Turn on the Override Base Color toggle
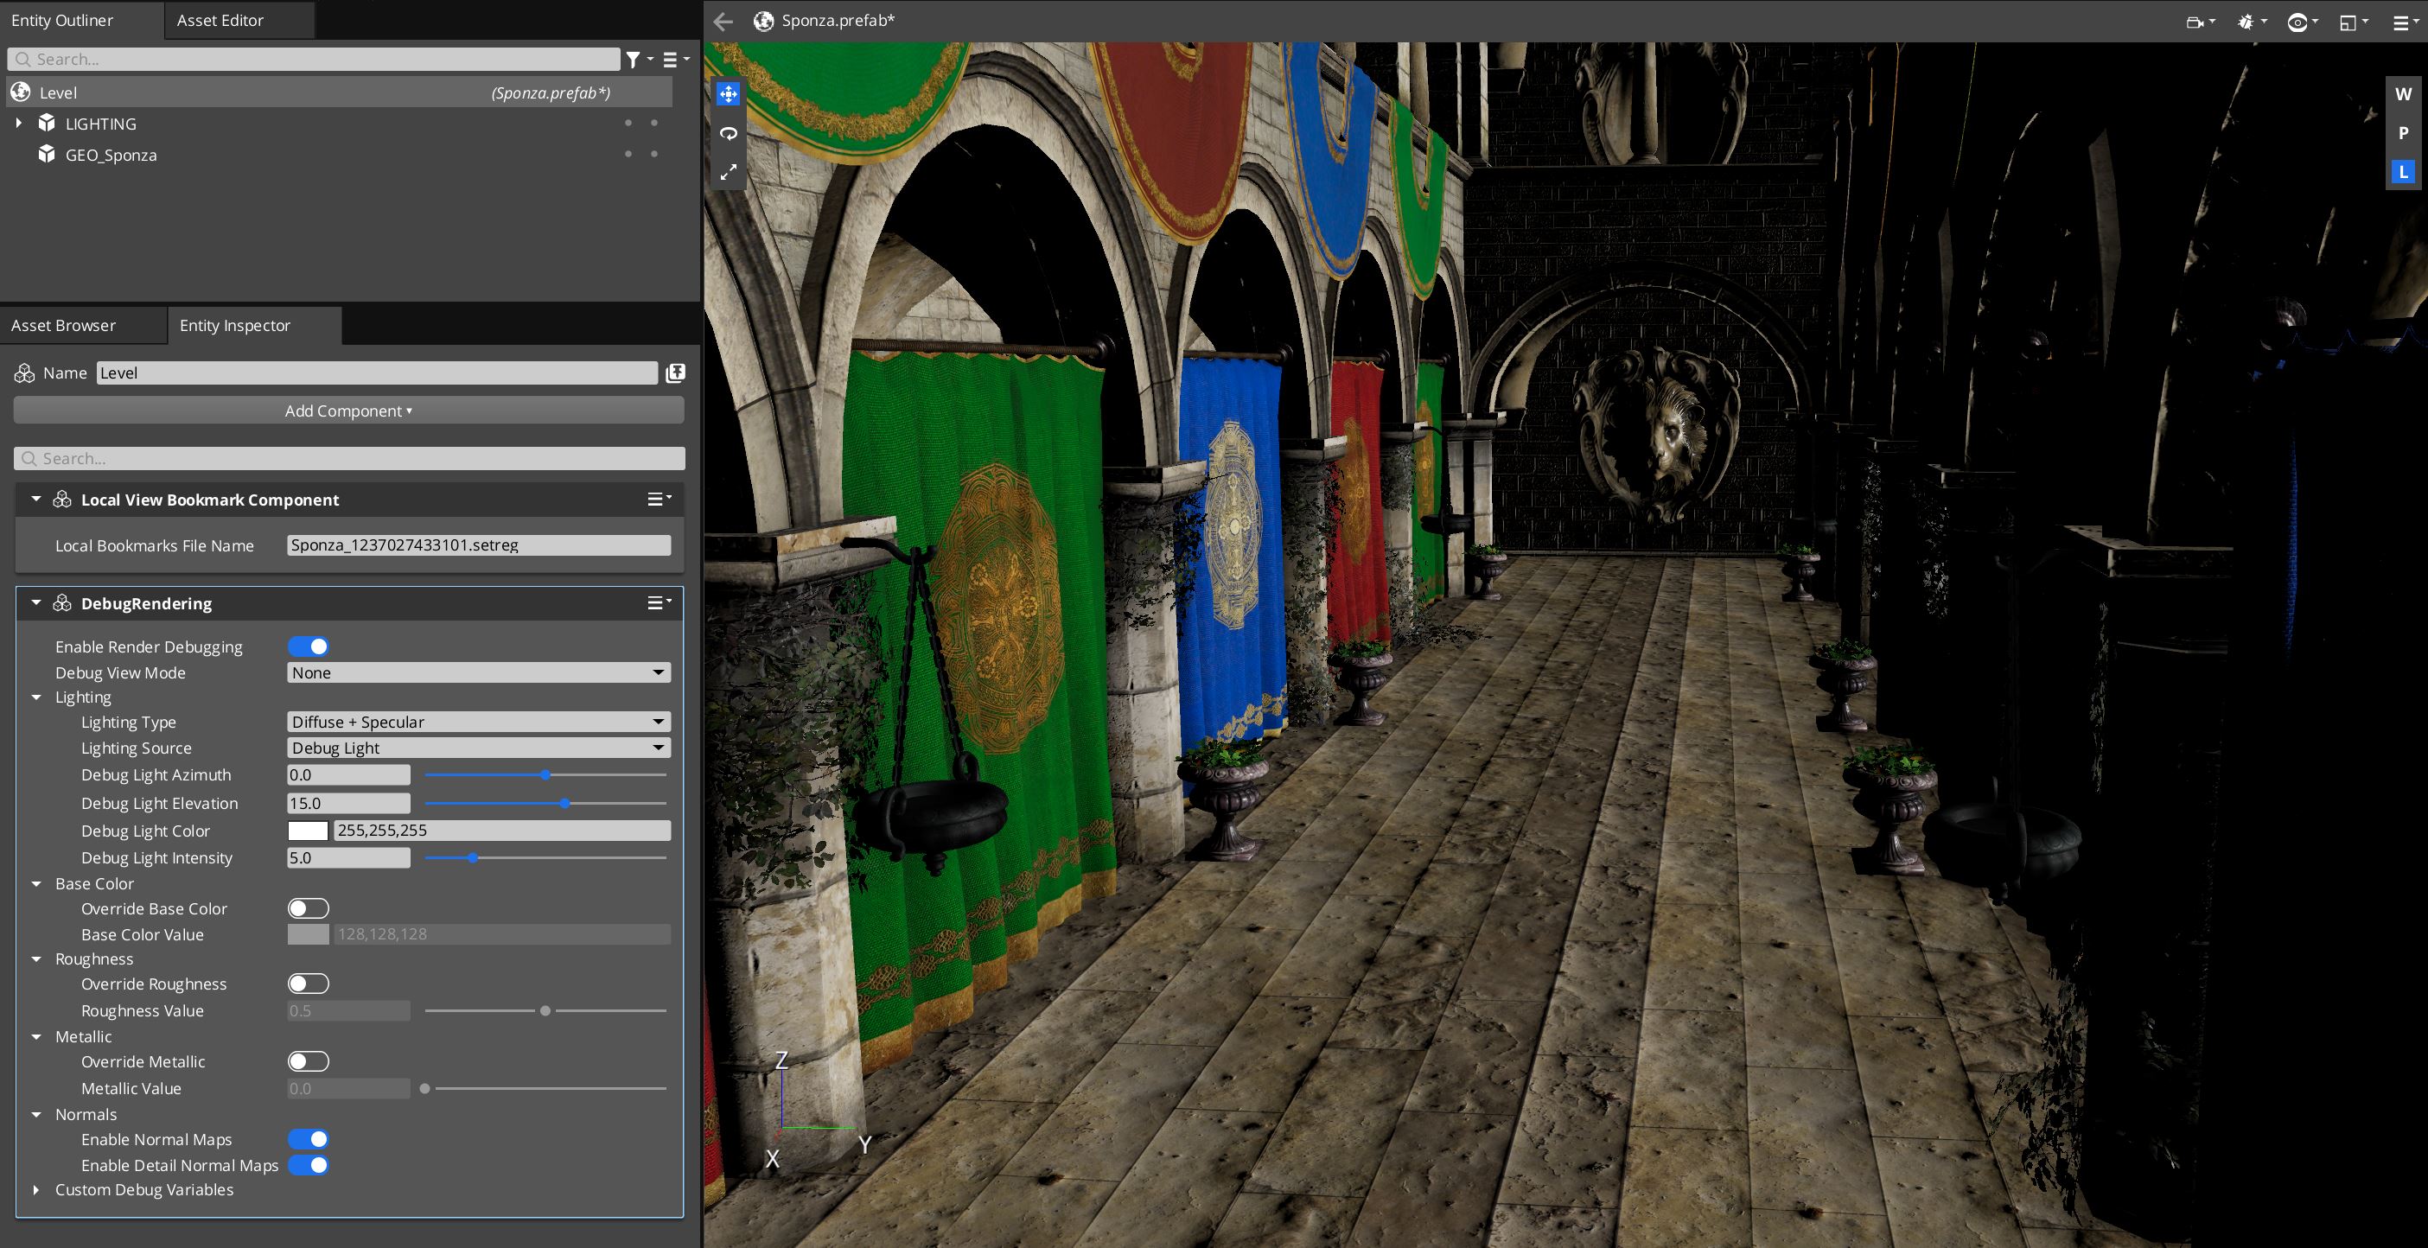Viewport: 2428px width, 1248px height. click(309, 908)
